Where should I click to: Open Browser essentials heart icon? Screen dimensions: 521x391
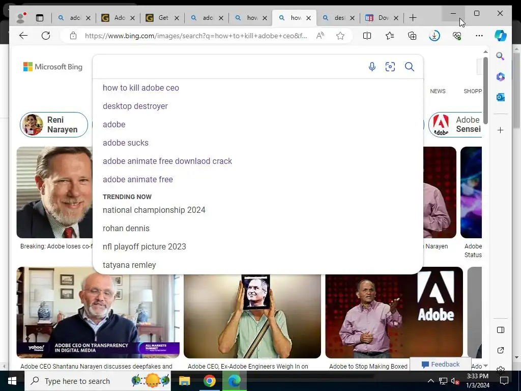coord(457,36)
